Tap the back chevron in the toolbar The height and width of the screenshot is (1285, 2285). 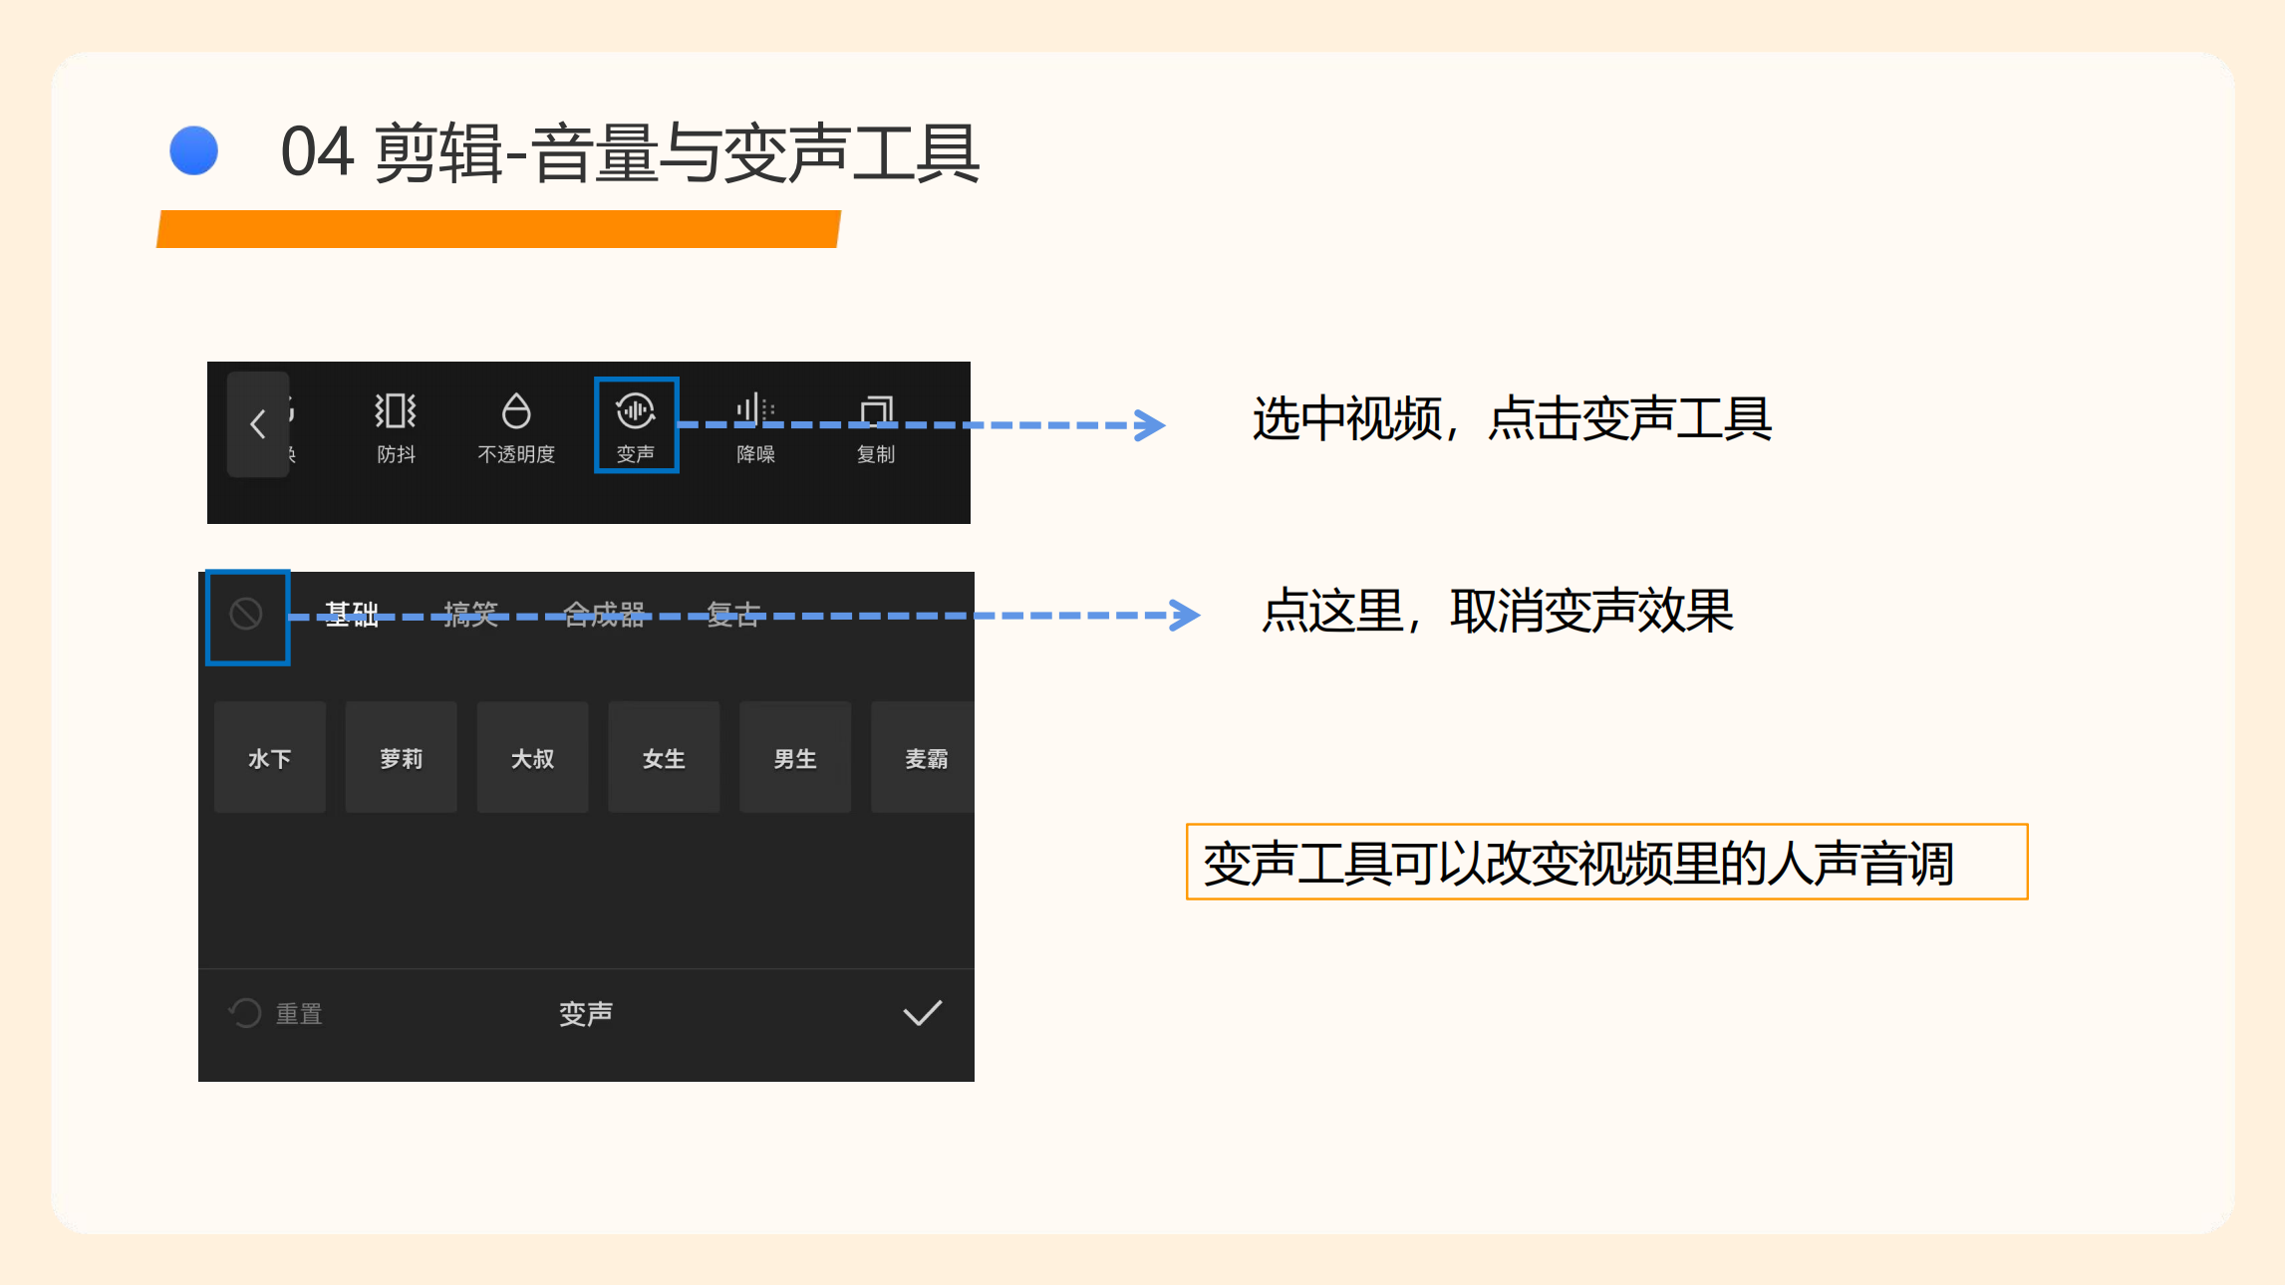click(258, 424)
